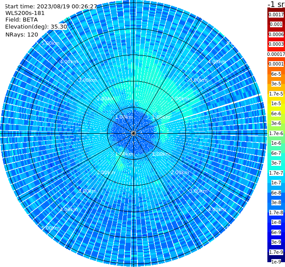This screenshot has height=267, width=285.
Task: Select the 6e-7 colorbar tick label
Action: point(276,153)
